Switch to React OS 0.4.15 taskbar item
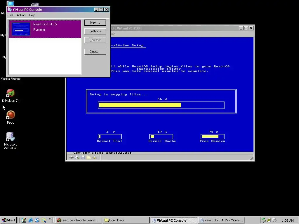Image resolution: width=299 pixels, height=224 pixels. click(x=221, y=220)
